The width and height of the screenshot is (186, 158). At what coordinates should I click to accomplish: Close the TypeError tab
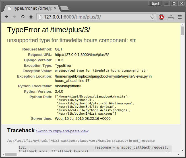(55, 8)
